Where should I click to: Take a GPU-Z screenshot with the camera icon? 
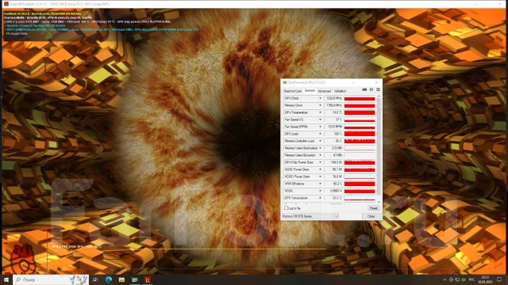pos(364,89)
